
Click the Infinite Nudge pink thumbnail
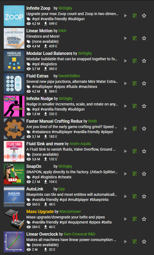[x=14, y=106]
